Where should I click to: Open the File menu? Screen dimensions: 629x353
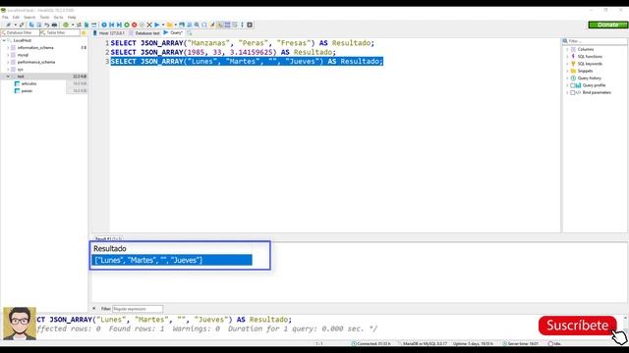tap(5, 18)
